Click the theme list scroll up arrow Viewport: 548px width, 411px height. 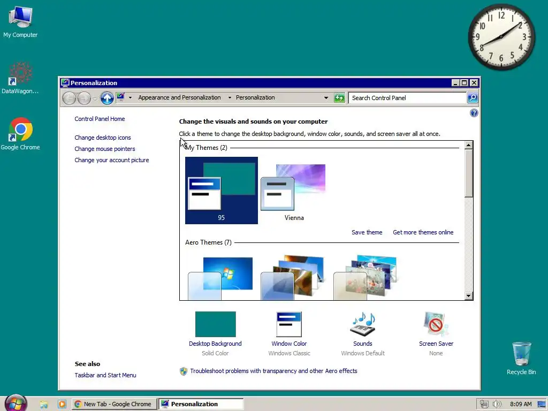[x=469, y=145]
